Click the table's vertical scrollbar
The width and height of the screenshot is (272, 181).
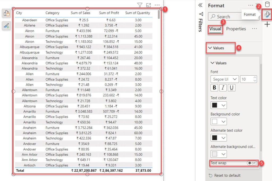[159, 14]
